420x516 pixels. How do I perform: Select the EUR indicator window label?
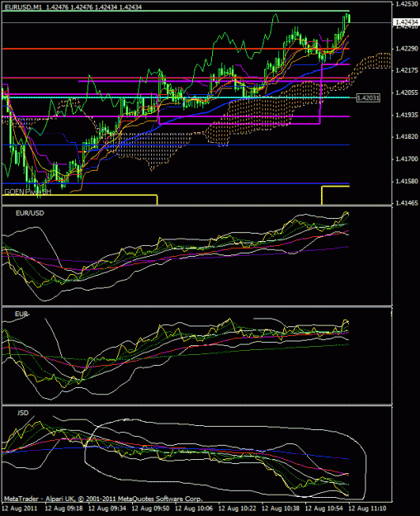21,315
